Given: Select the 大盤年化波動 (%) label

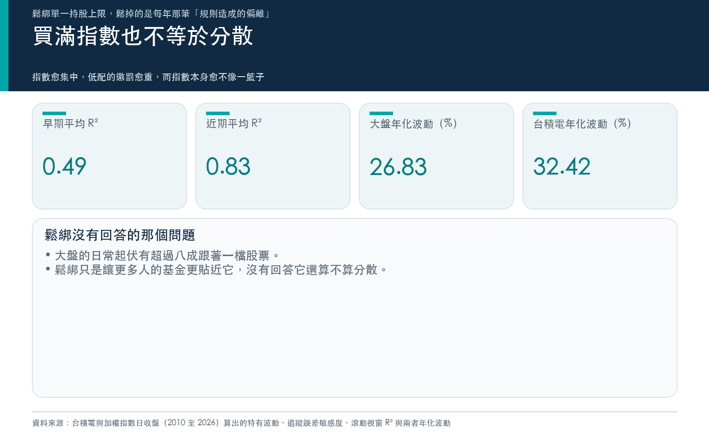Looking at the screenshot, I should [x=413, y=124].
